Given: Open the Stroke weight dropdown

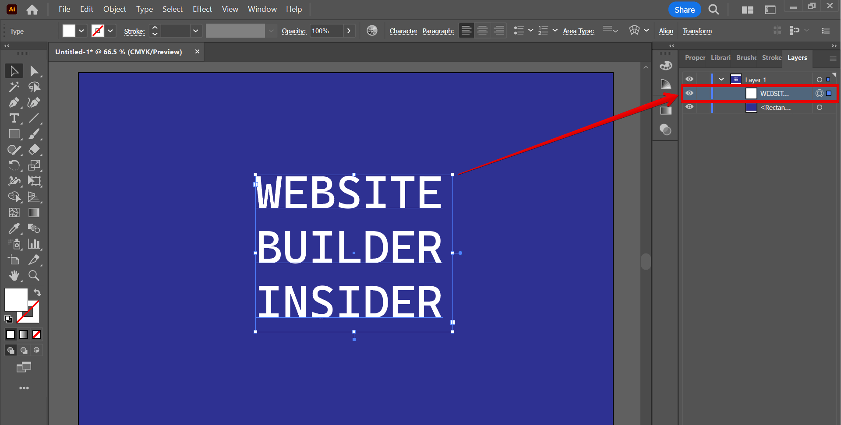Looking at the screenshot, I should coord(195,31).
